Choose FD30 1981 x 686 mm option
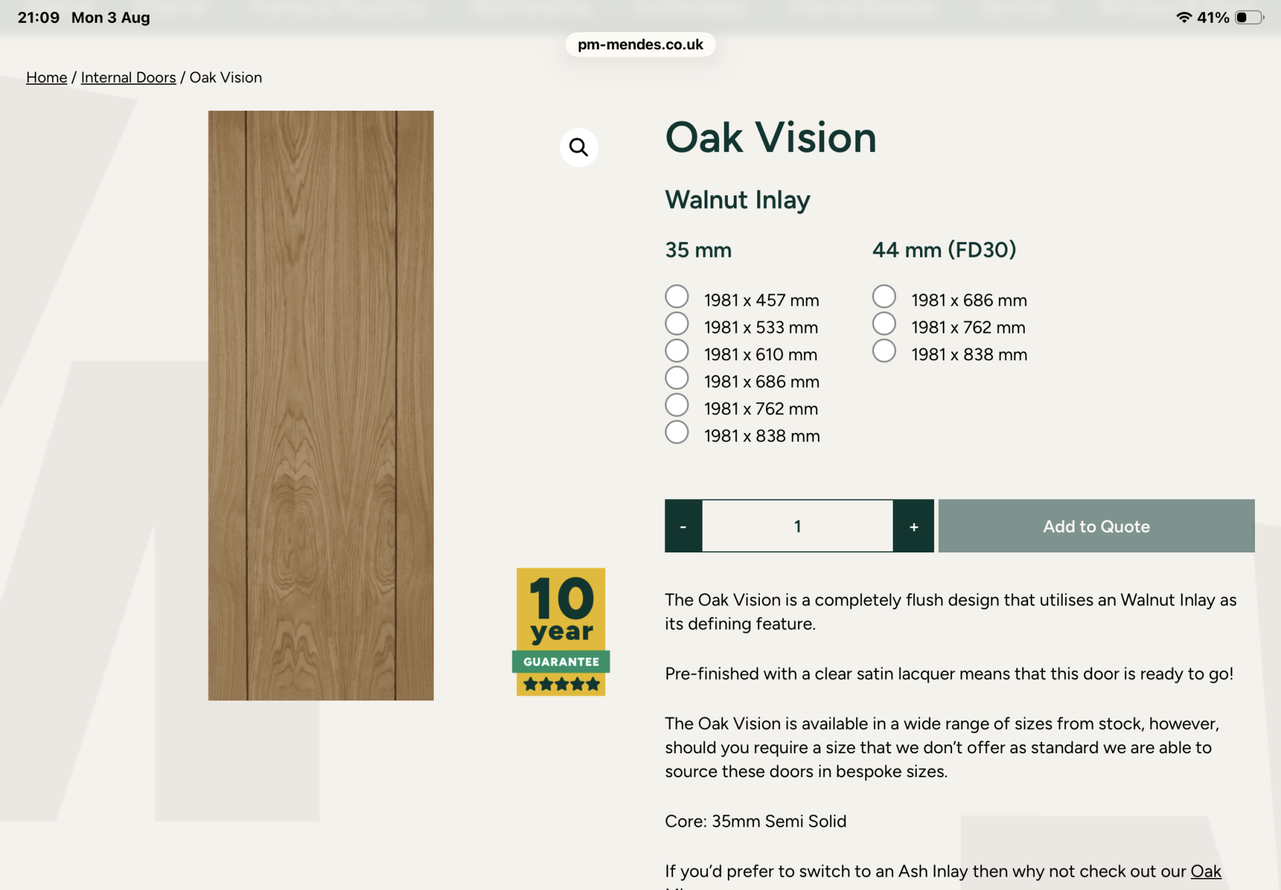 (884, 296)
